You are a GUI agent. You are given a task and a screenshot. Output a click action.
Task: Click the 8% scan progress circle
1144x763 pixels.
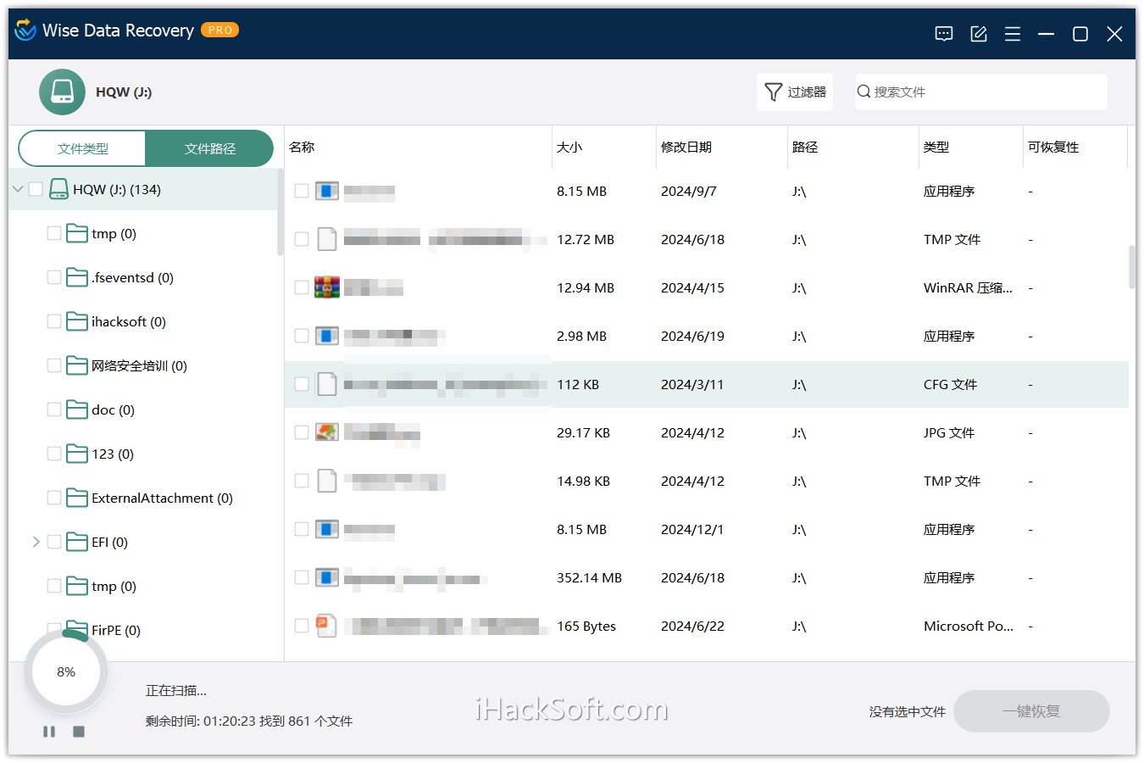click(66, 671)
